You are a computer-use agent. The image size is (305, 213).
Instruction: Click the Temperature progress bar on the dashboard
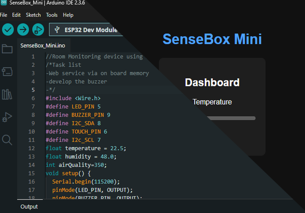[231, 118]
